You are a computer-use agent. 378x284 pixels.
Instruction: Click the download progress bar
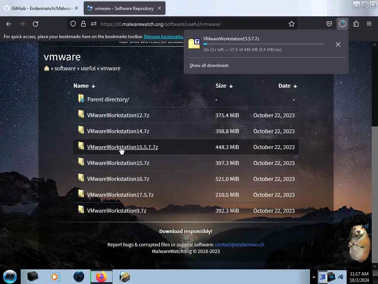coord(264,44)
